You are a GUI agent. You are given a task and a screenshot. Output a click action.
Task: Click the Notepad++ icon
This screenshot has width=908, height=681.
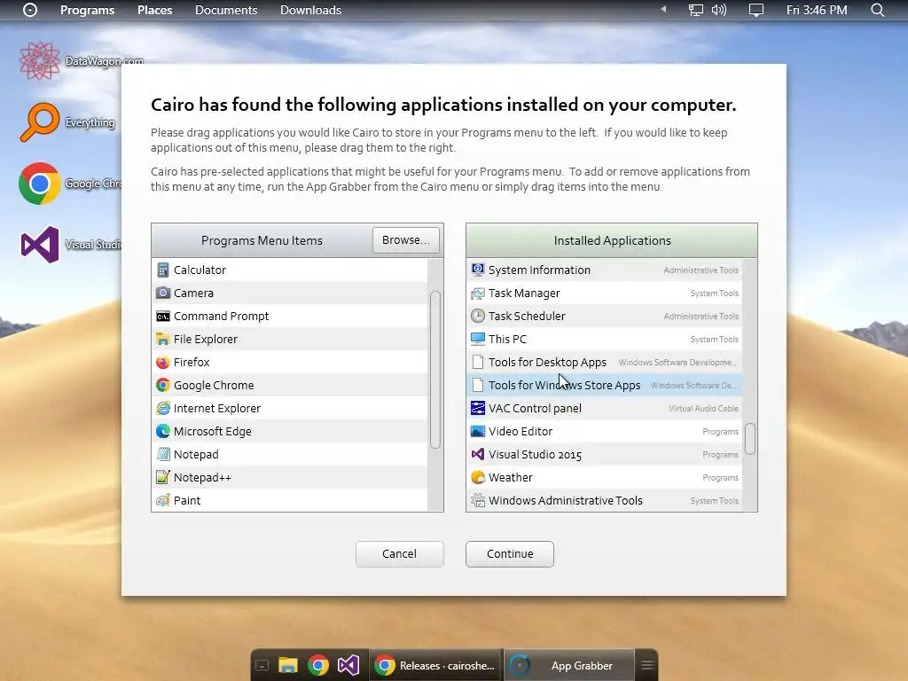[x=163, y=477]
